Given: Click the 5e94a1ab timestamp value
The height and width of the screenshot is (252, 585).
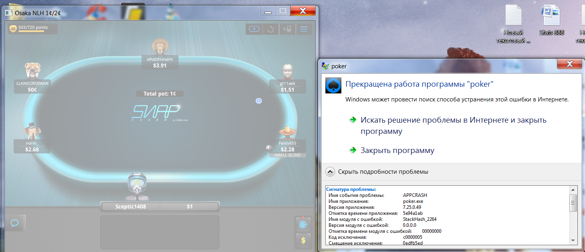Looking at the screenshot, I should (413, 213).
